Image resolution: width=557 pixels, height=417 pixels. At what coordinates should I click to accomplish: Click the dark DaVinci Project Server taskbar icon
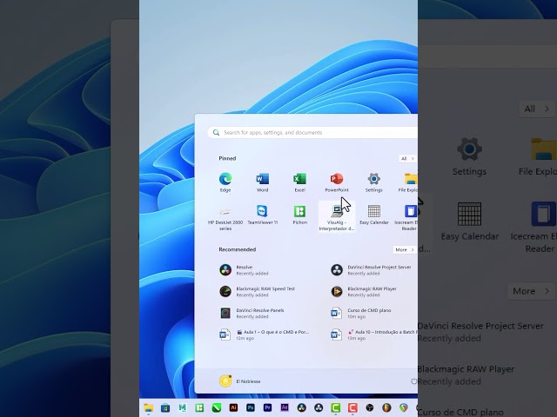pos(319,407)
